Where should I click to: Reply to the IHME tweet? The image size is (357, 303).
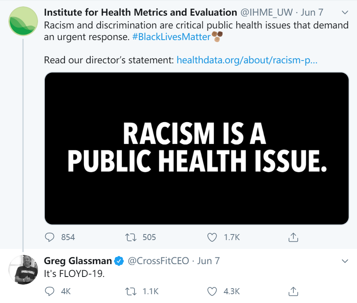(50, 237)
